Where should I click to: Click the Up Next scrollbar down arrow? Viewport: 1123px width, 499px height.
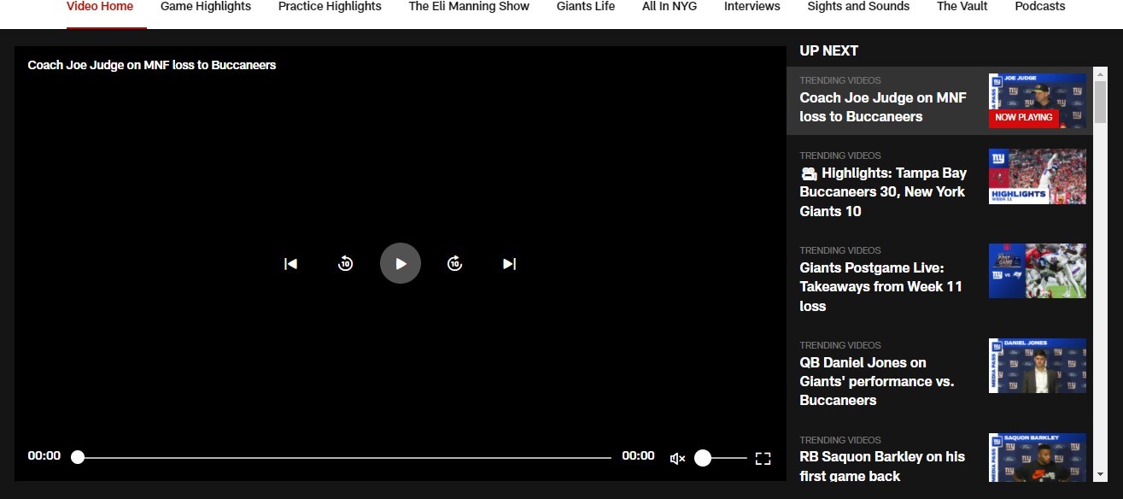tap(1100, 474)
